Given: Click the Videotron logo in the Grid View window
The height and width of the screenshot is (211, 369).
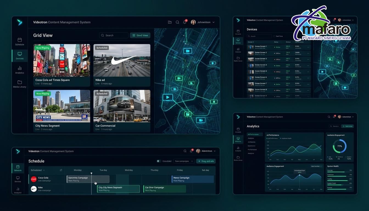Looking at the screenshot, I should 19,22.
